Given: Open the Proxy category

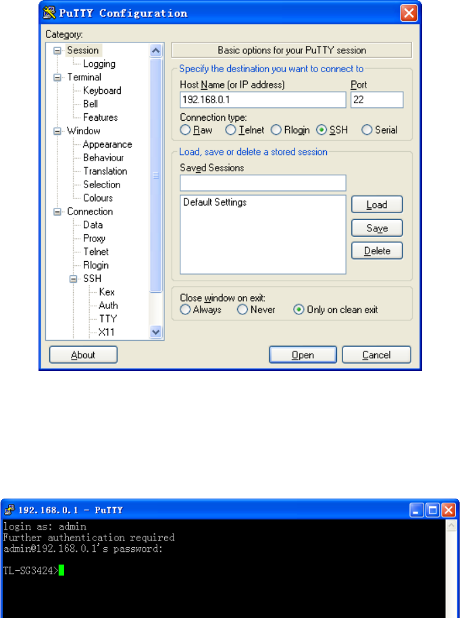Looking at the screenshot, I should (x=94, y=238).
